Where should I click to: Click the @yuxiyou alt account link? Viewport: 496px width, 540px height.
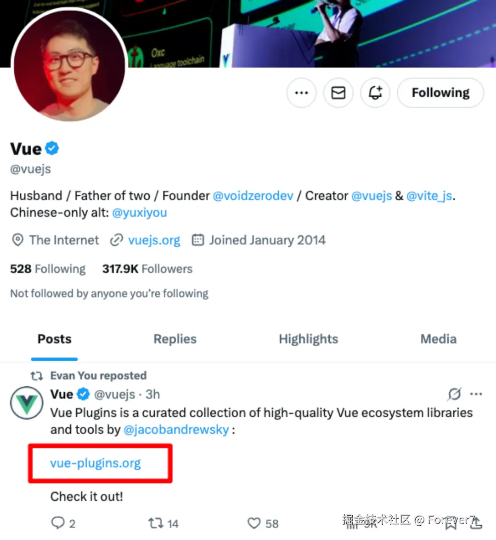pos(139,213)
